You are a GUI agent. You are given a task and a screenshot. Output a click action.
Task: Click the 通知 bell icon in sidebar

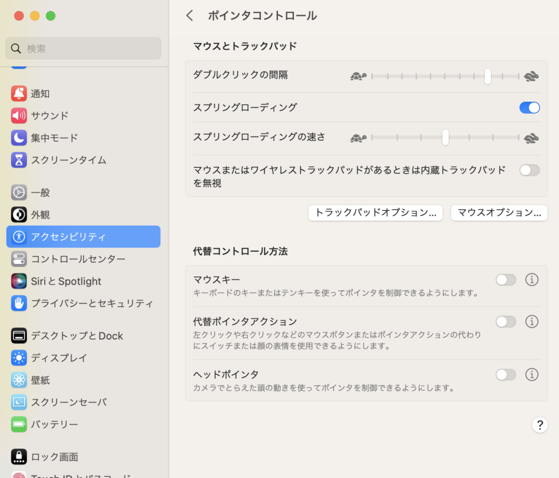coord(19,93)
